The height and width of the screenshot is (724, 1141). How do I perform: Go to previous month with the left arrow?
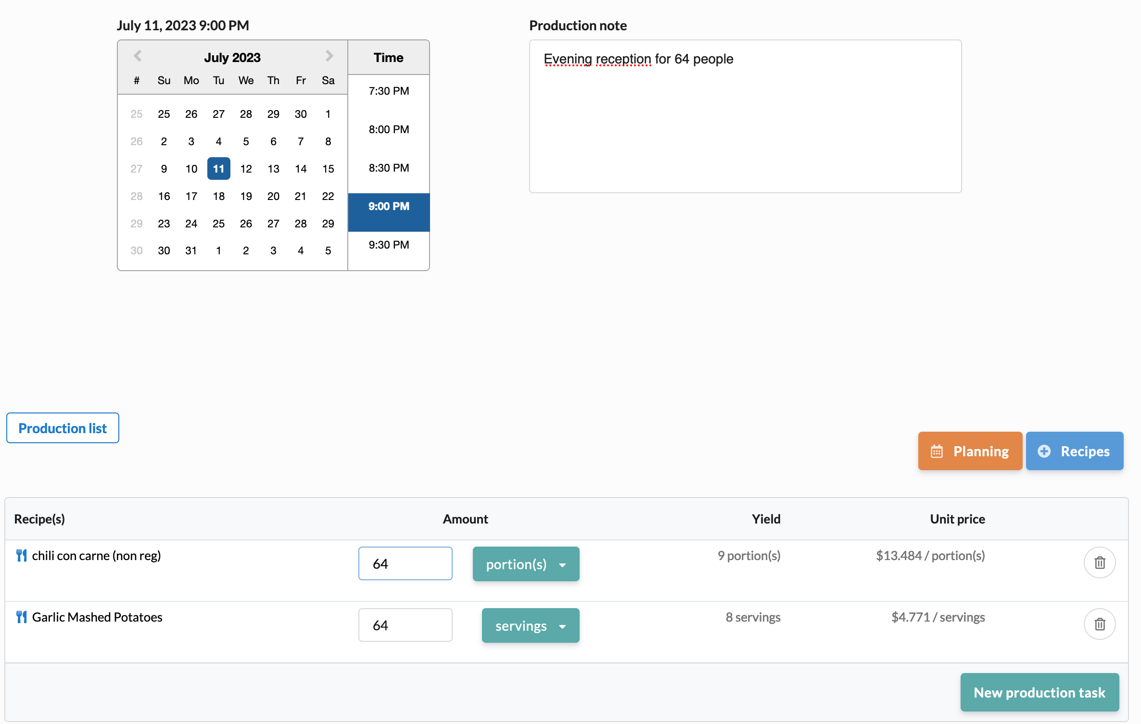[138, 56]
